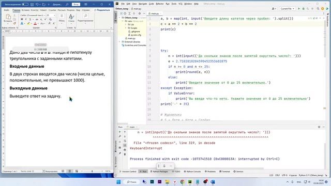331x186 pixels.
Task: Open the Абзац paragraph group dropdown
Action: pos(62,19)
